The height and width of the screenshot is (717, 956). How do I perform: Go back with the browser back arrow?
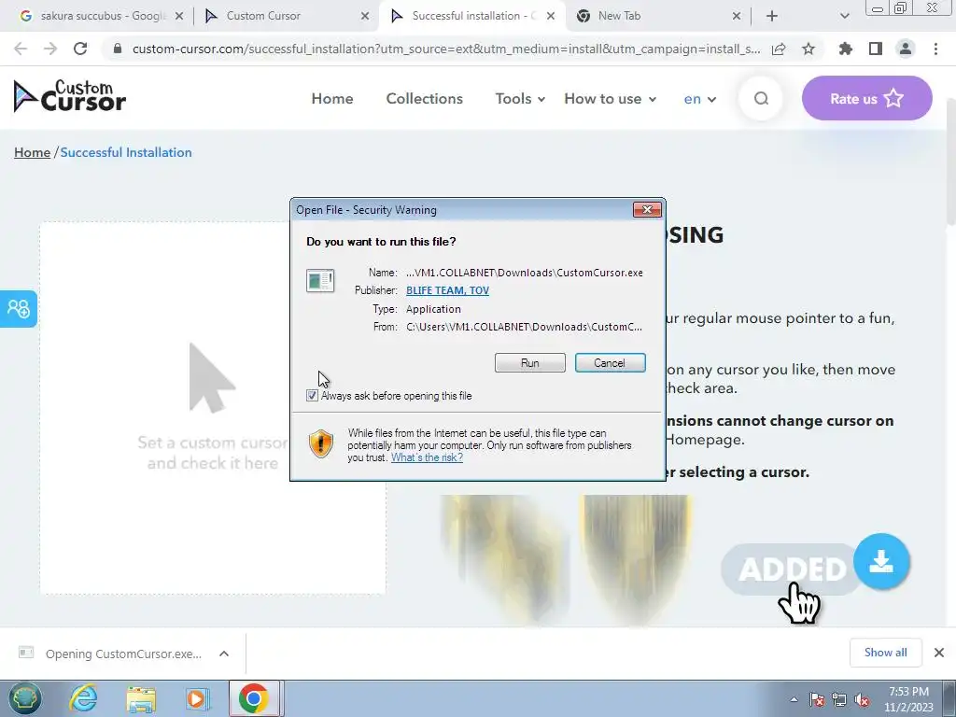(x=21, y=49)
